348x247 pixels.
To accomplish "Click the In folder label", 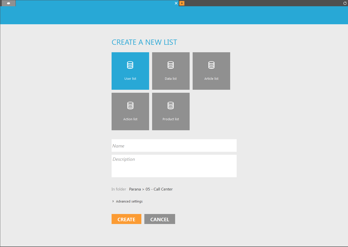I will tap(119, 189).
